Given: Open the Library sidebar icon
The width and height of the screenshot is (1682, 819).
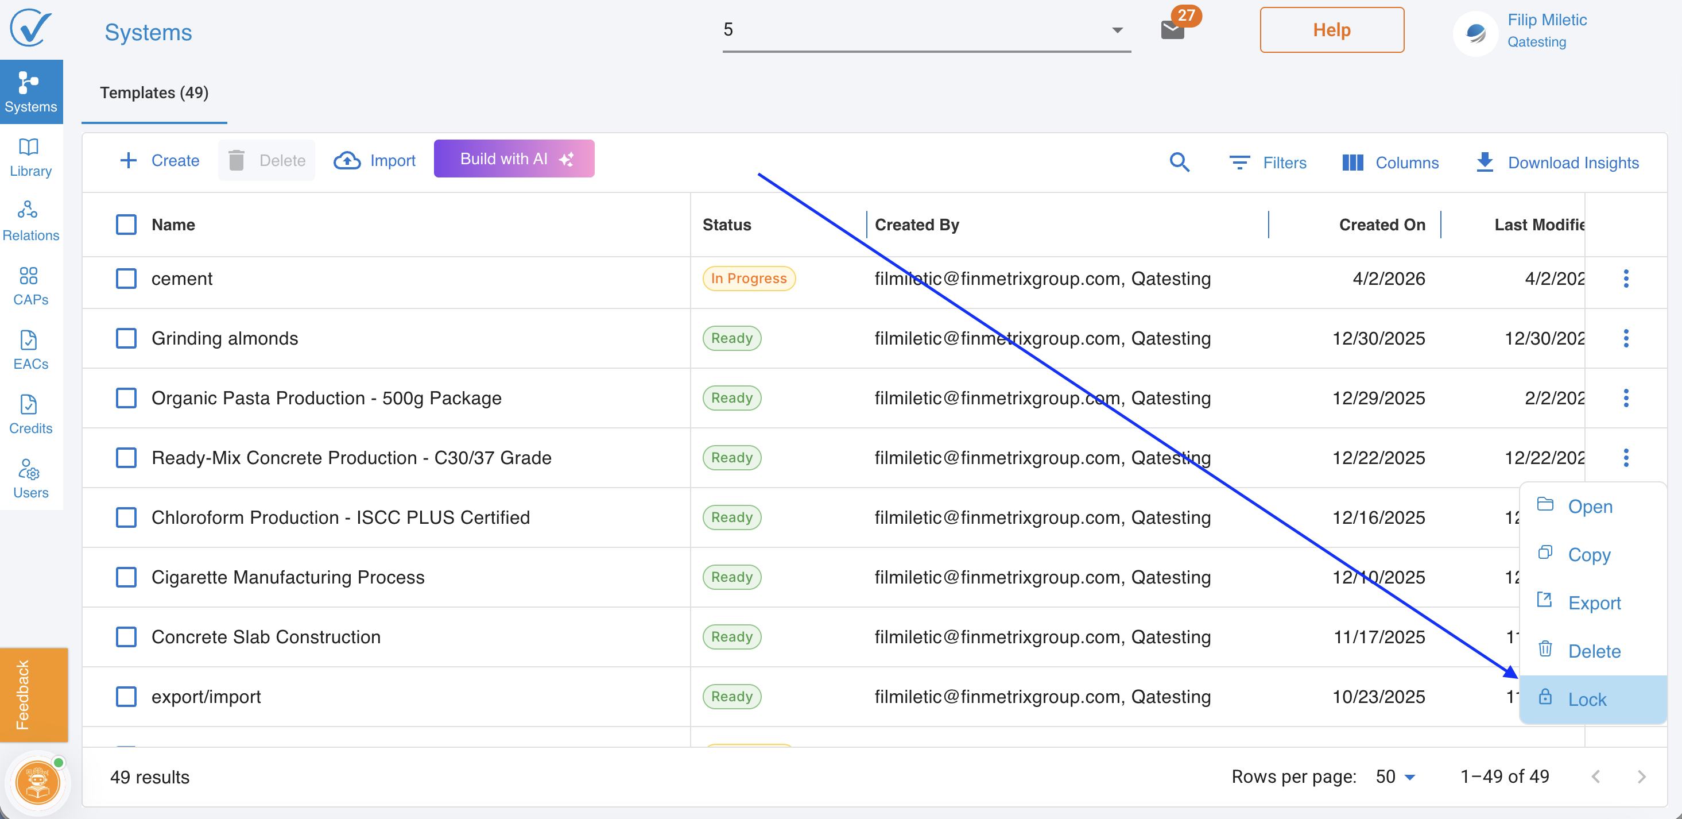Looking at the screenshot, I should click(x=29, y=157).
